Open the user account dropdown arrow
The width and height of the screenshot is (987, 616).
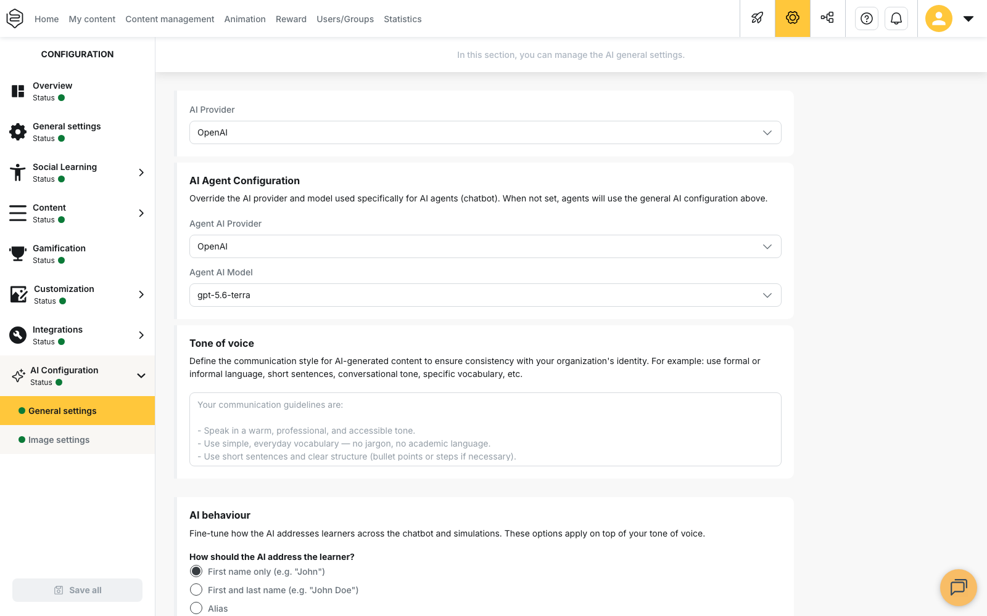pyautogui.click(x=968, y=18)
